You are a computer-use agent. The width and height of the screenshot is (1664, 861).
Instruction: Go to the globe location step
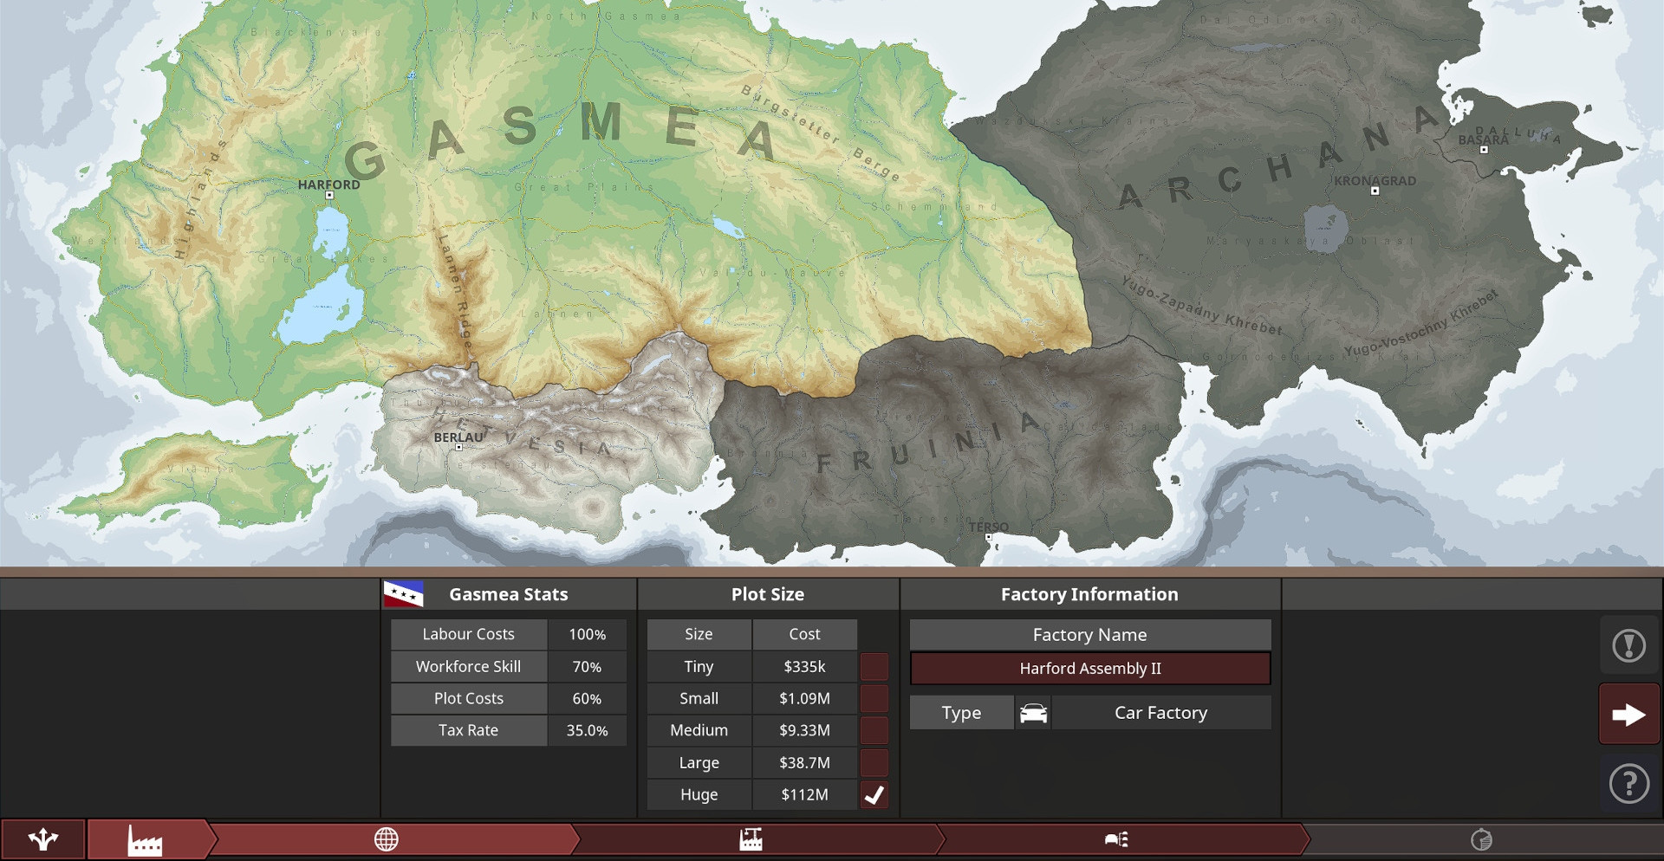point(387,839)
